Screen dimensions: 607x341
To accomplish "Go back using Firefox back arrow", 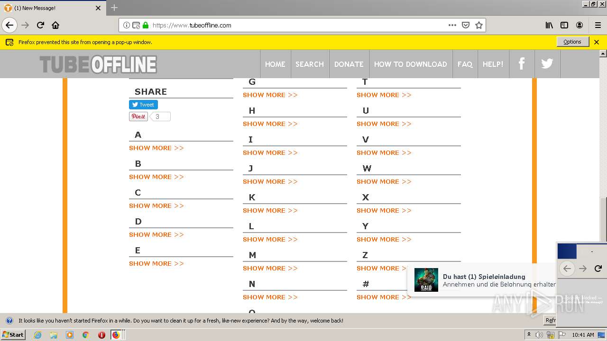I will tap(9, 25).
